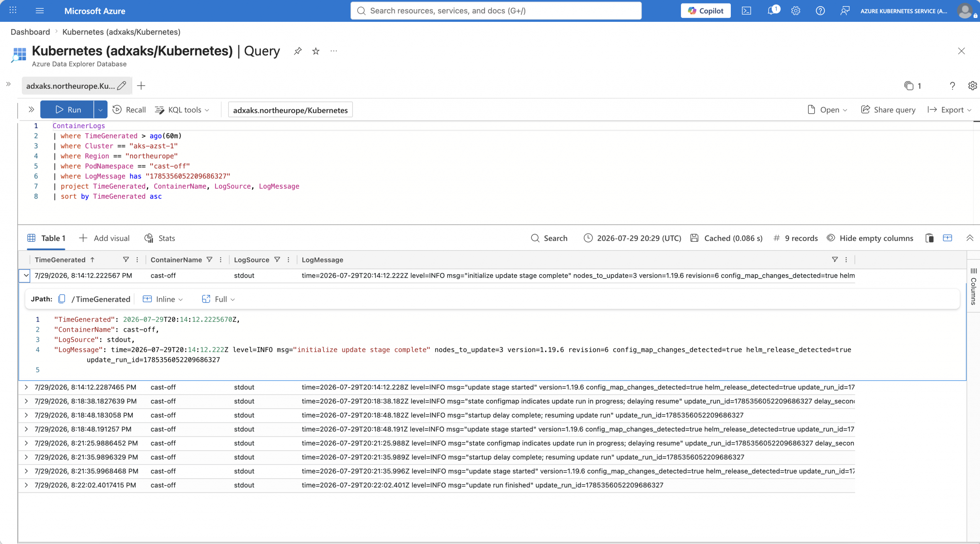Open the KQL tools dropdown
The image size is (980, 544).
182,110
